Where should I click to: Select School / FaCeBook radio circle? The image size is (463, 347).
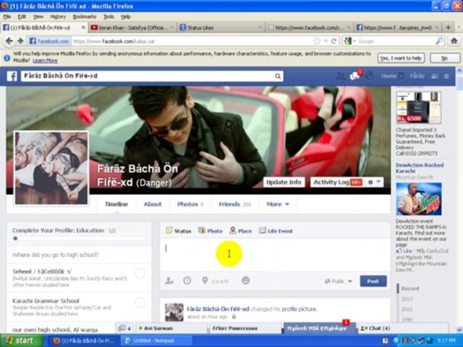140,274
